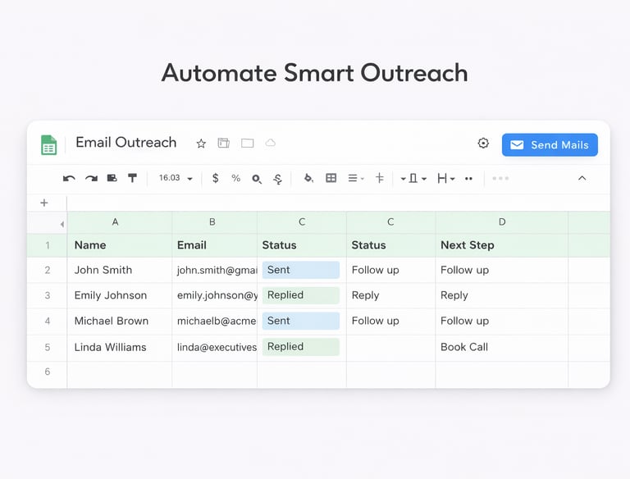Click emily.johnson@y email cell
Image resolution: width=630 pixels, height=479 pixels.
[215, 295]
